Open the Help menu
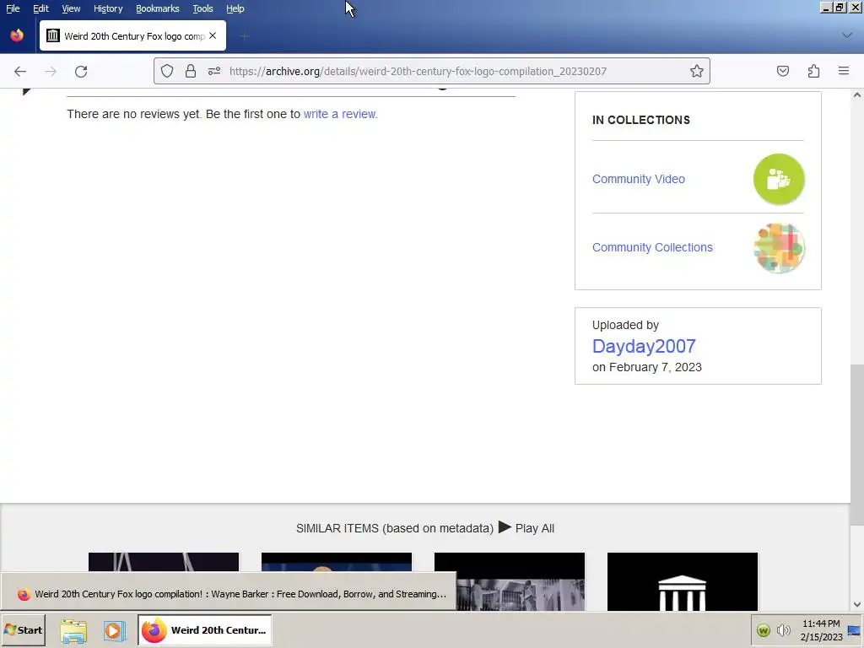 (x=235, y=8)
